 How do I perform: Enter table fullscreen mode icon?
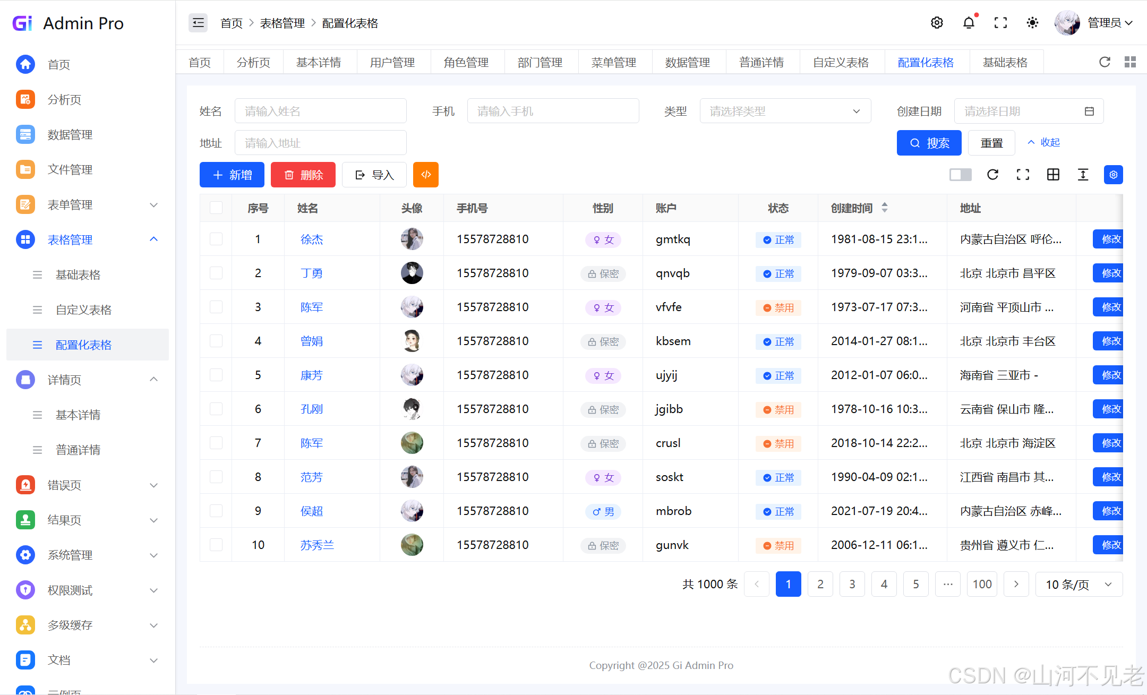point(1023,175)
